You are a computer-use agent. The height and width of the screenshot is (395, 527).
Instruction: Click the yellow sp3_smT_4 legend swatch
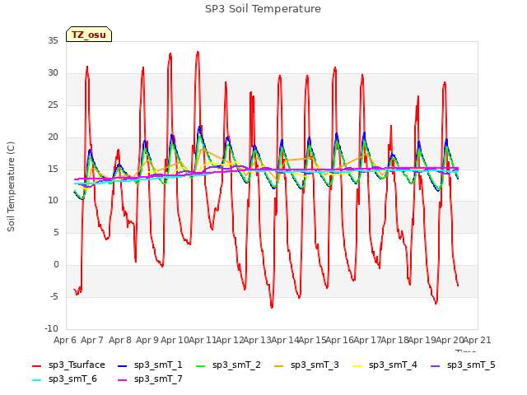(x=357, y=365)
